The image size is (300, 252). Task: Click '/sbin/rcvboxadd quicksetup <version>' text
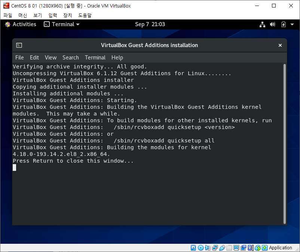[x=174, y=127]
